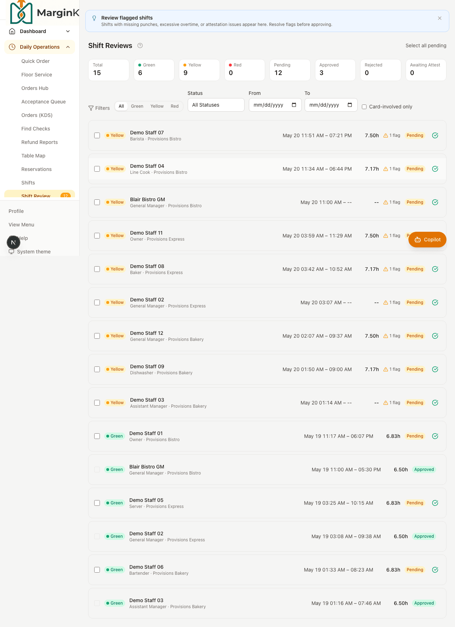Select checkbox for Blair Bistro GM May 20
Viewport: 455px width, 627px height.
click(x=97, y=202)
